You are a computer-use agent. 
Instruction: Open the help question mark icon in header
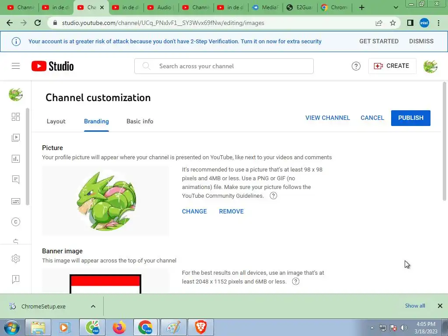(x=356, y=66)
